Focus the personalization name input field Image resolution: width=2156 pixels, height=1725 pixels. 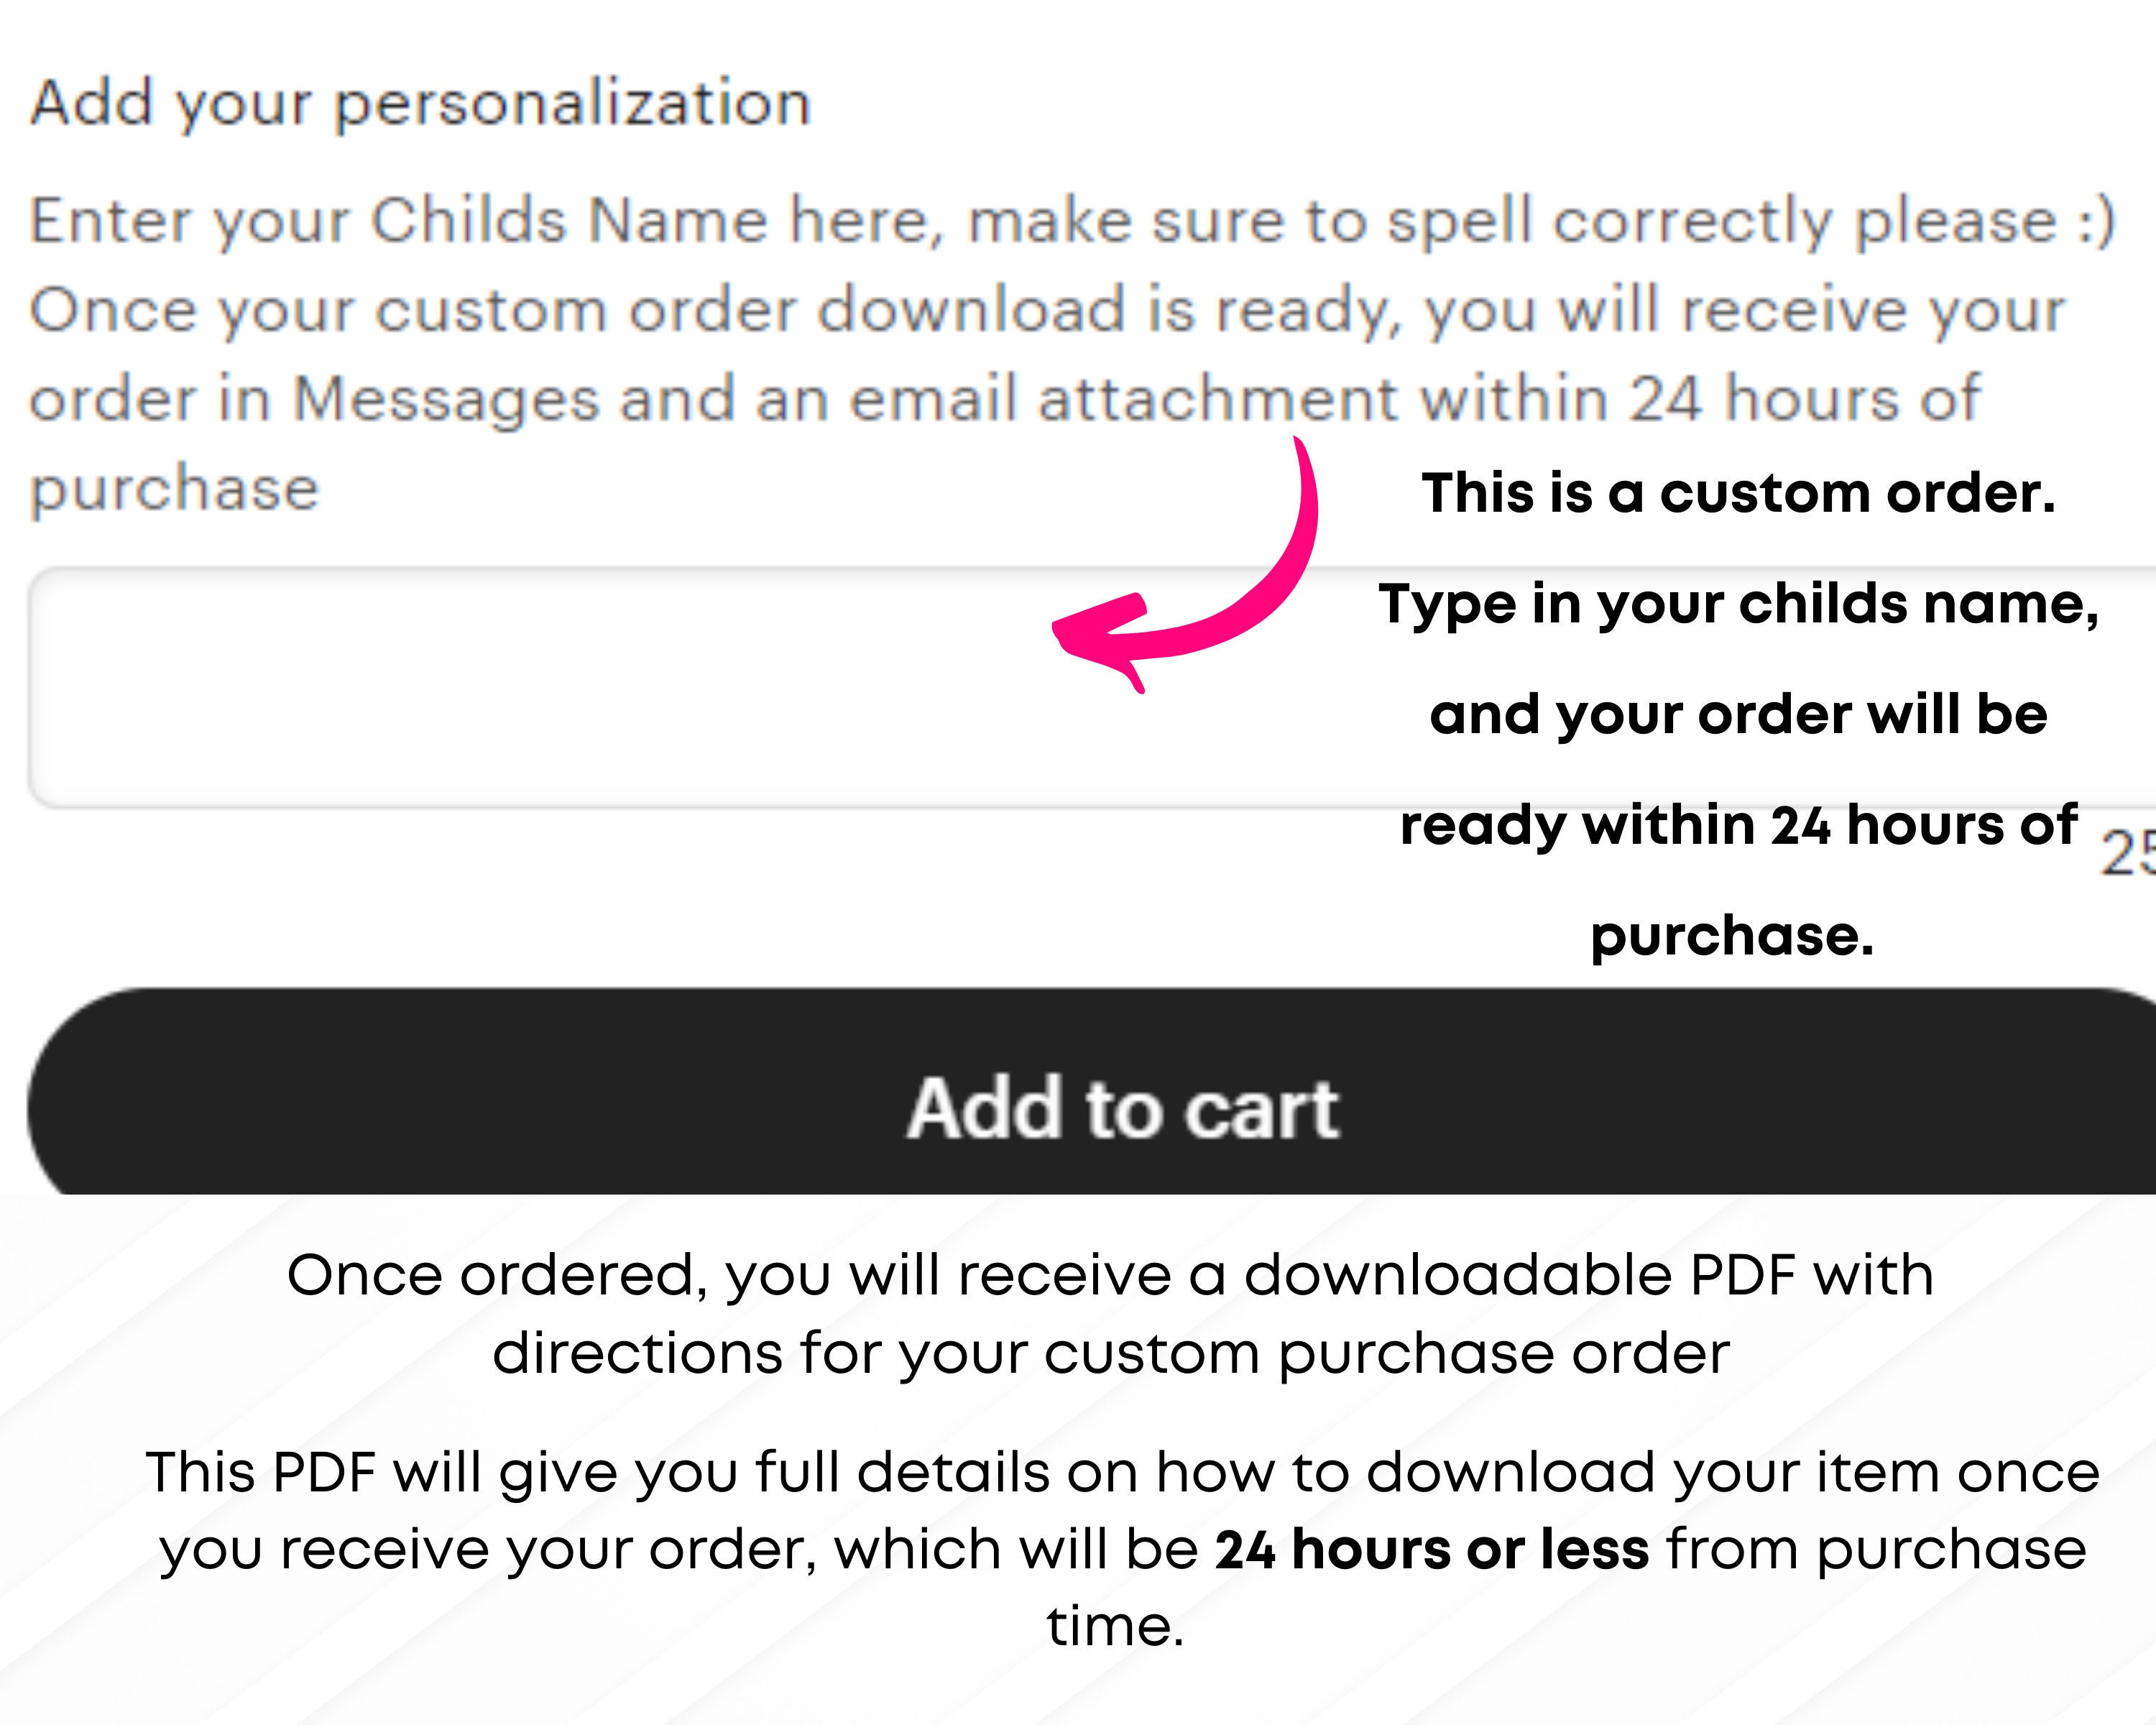pyautogui.click(x=1092, y=688)
